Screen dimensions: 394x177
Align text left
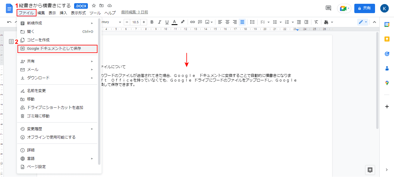tap(220, 22)
